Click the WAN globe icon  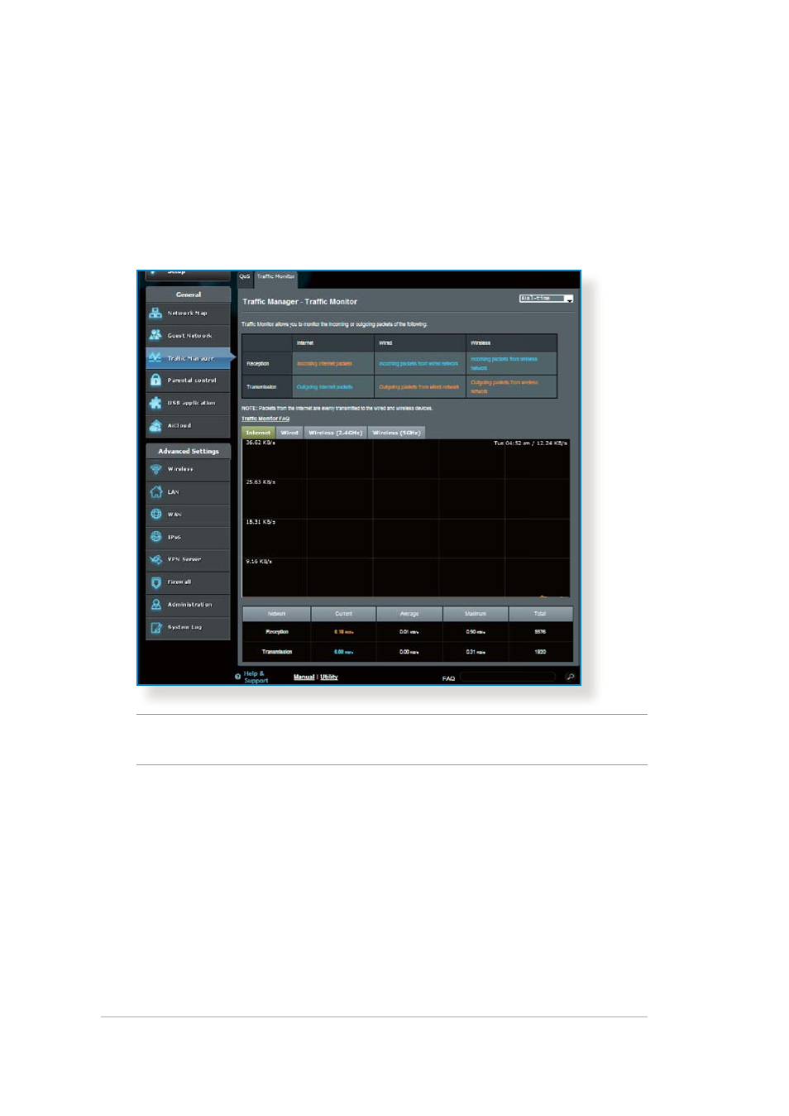[x=155, y=514]
